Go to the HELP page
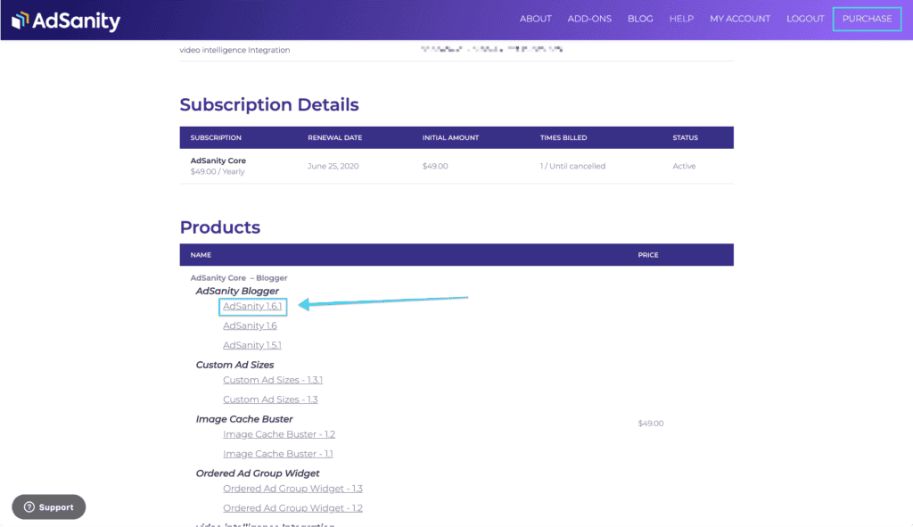 (x=681, y=18)
